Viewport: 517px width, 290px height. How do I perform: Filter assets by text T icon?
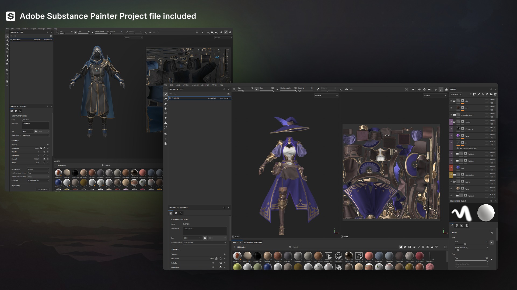[x=436, y=247]
